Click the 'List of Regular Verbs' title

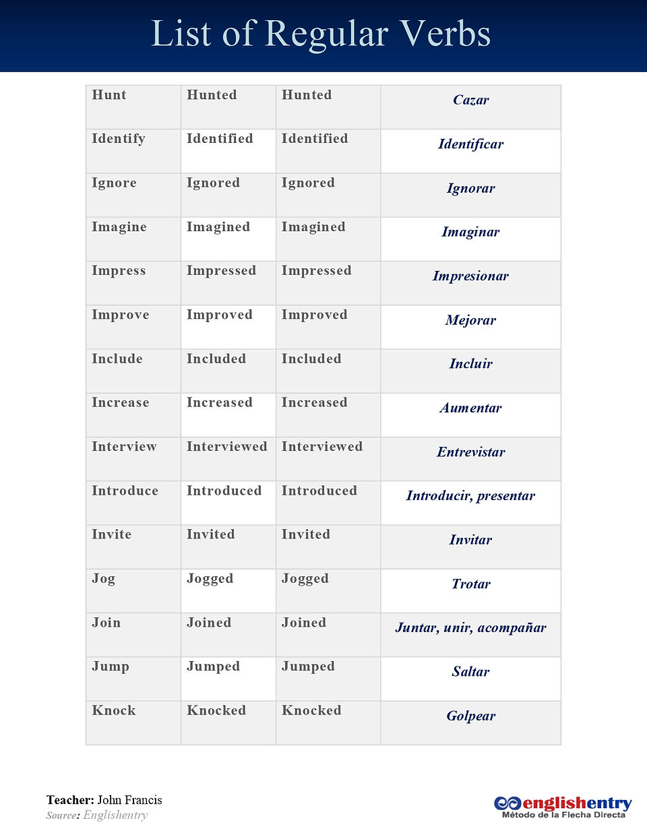pyautogui.click(x=321, y=33)
